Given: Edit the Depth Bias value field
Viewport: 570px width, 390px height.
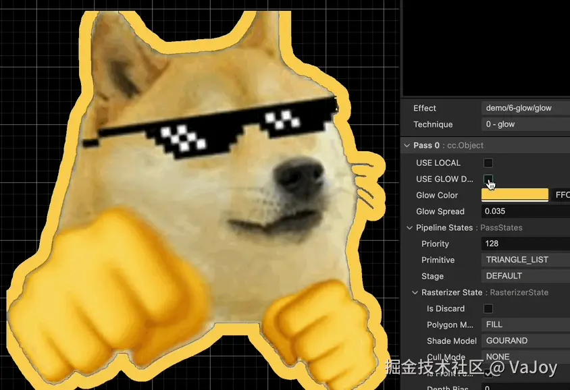Looking at the screenshot, I should (x=525, y=387).
